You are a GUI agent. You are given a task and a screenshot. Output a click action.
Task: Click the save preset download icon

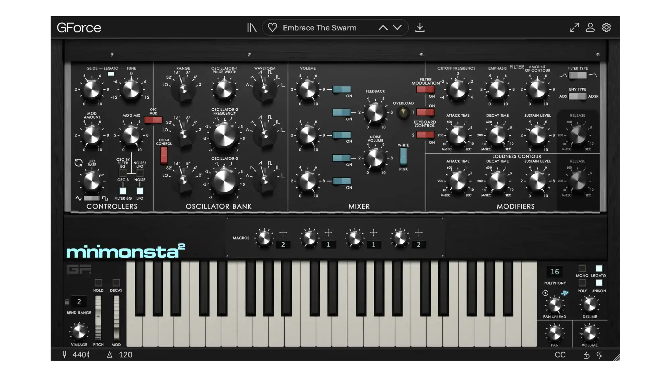click(420, 27)
